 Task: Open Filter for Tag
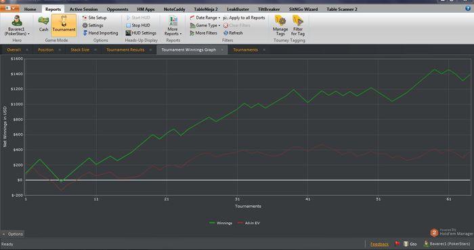[x=298, y=26]
